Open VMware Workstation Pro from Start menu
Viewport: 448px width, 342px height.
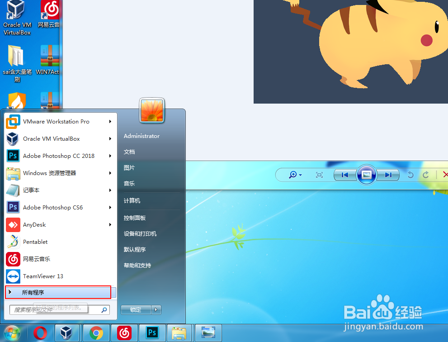[59, 122]
